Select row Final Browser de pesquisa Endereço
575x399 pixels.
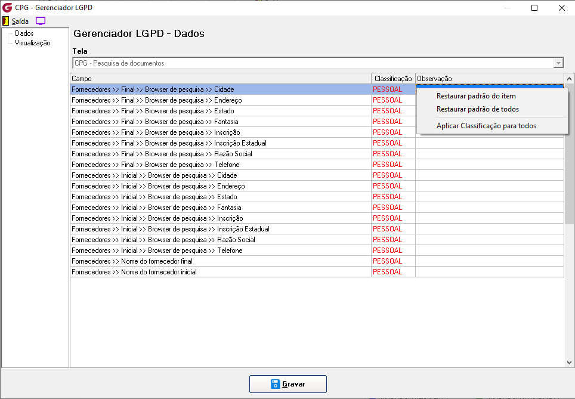pos(221,100)
